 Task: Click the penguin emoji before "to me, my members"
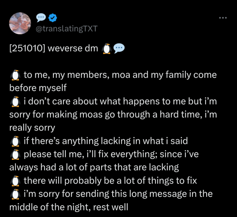pyautogui.click(x=15, y=75)
